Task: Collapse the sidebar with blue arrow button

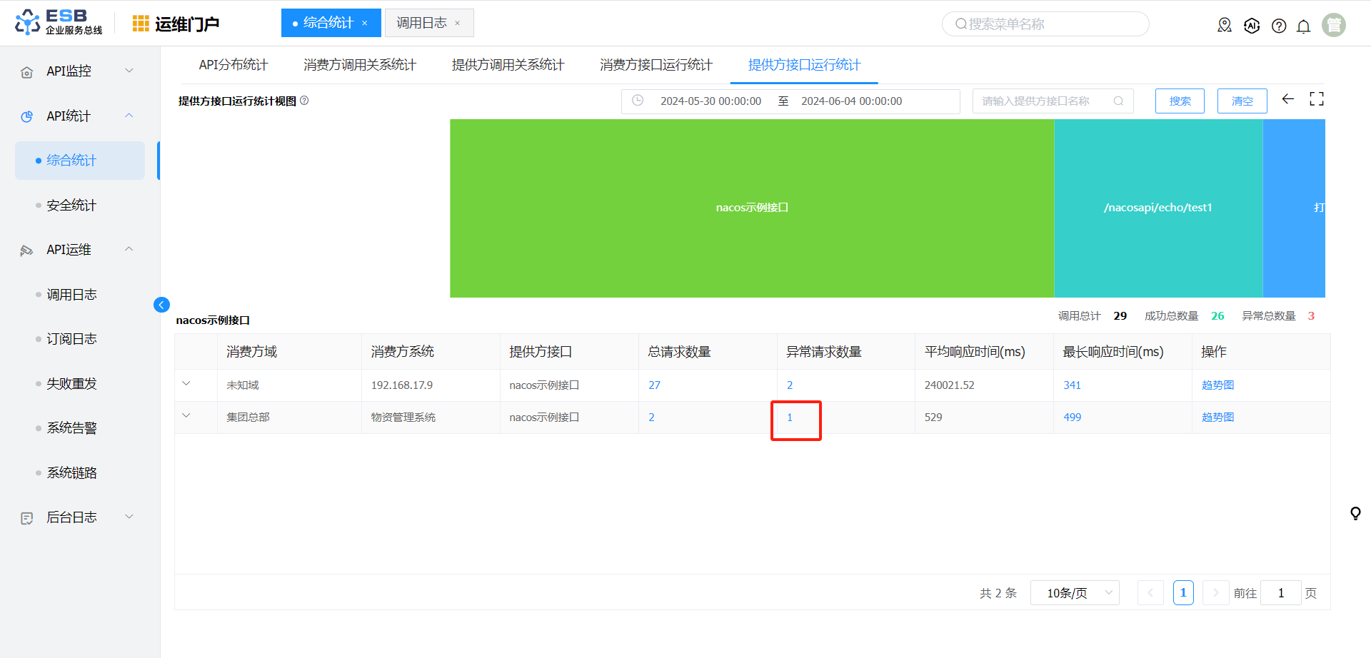Action: pyautogui.click(x=161, y=305)
